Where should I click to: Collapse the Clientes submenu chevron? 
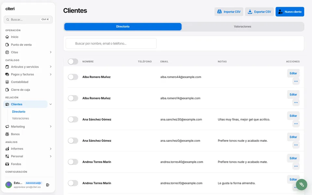[51, 104]
